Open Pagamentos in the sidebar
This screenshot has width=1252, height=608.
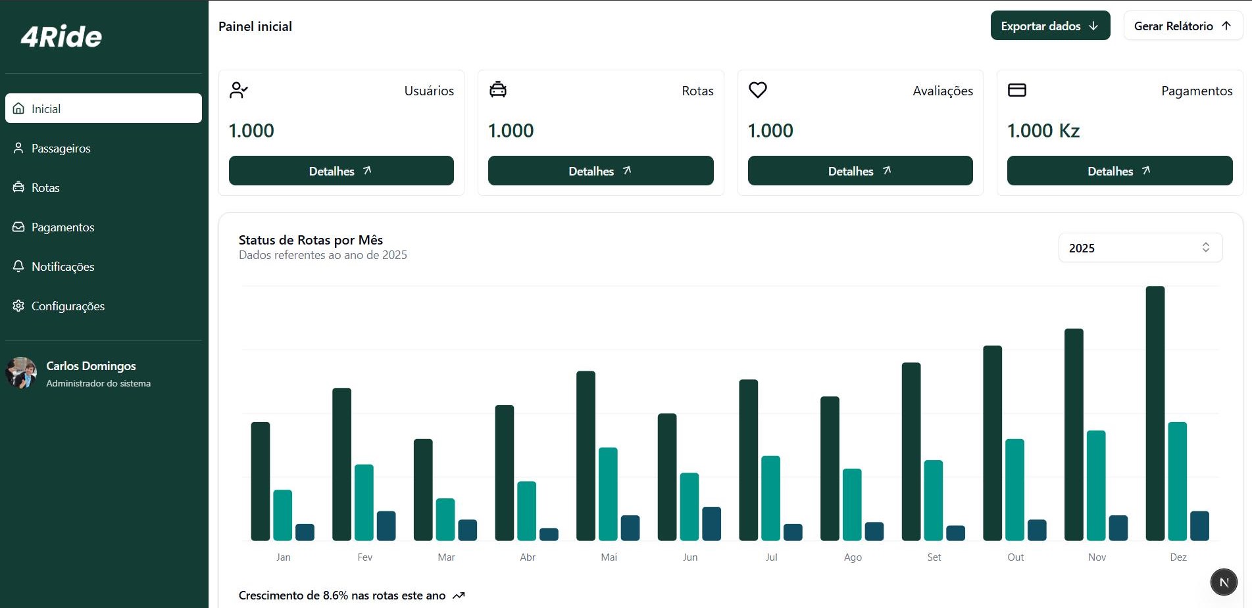(63, 227)
